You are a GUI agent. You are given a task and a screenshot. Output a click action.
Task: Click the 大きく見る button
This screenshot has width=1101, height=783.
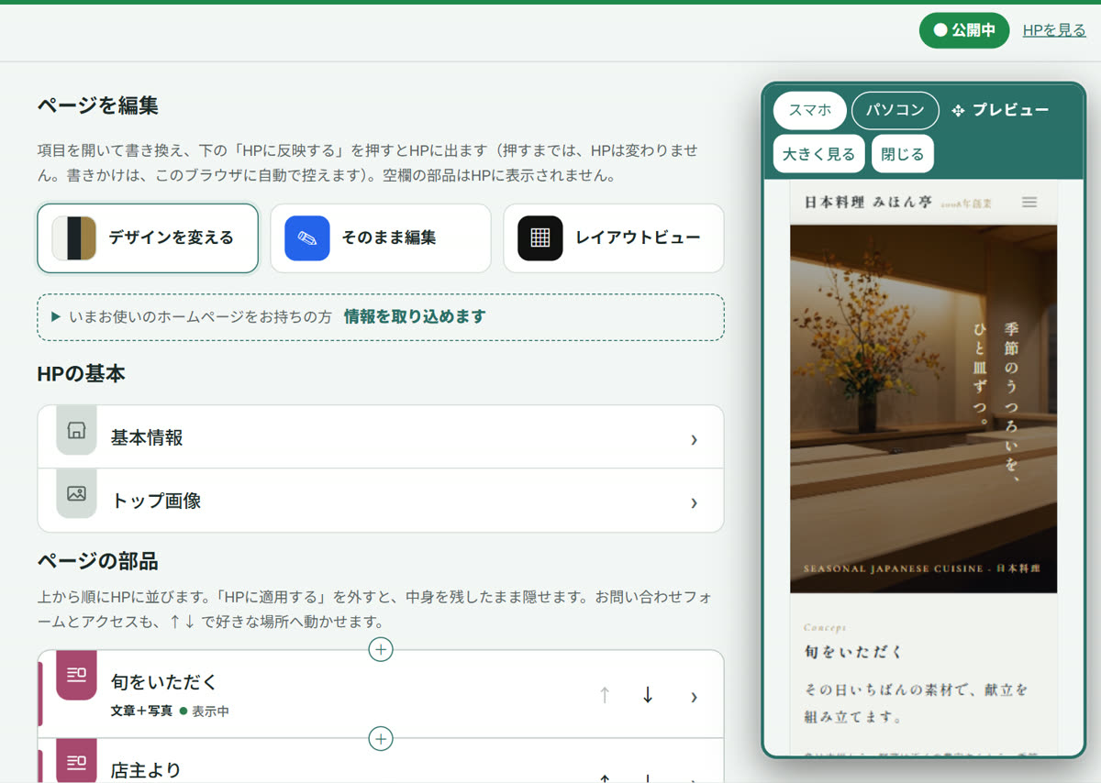click(818, 154)
